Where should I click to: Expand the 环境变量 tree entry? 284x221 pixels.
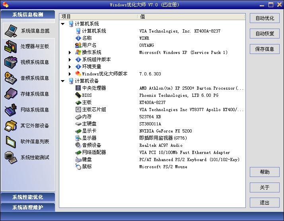point(70,67)
